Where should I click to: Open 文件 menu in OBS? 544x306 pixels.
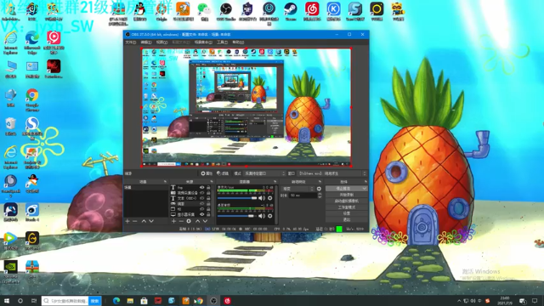point(130,42)
